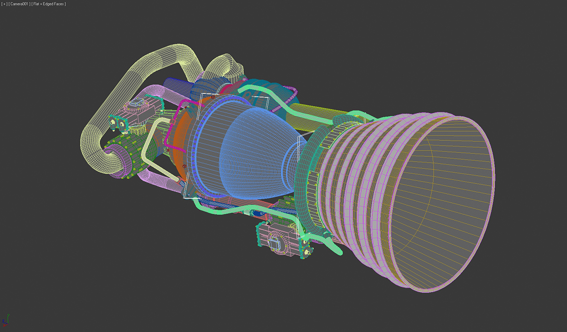Open the Flat + Edged Faces shading menu
The height and width of the screenshot is (332, 567).
click(x=48, y=3)
